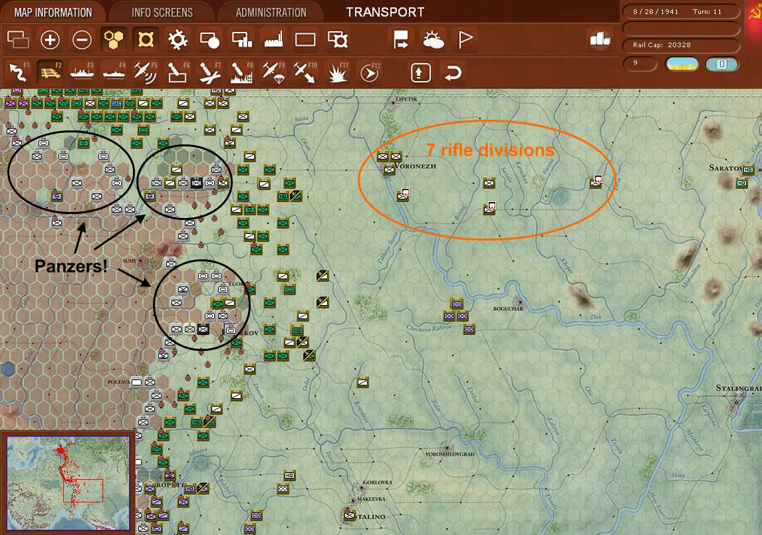The height and width of the screenshot is (535, 762).
Task: Select Naval transport mode F3
Action: [82, 72]
